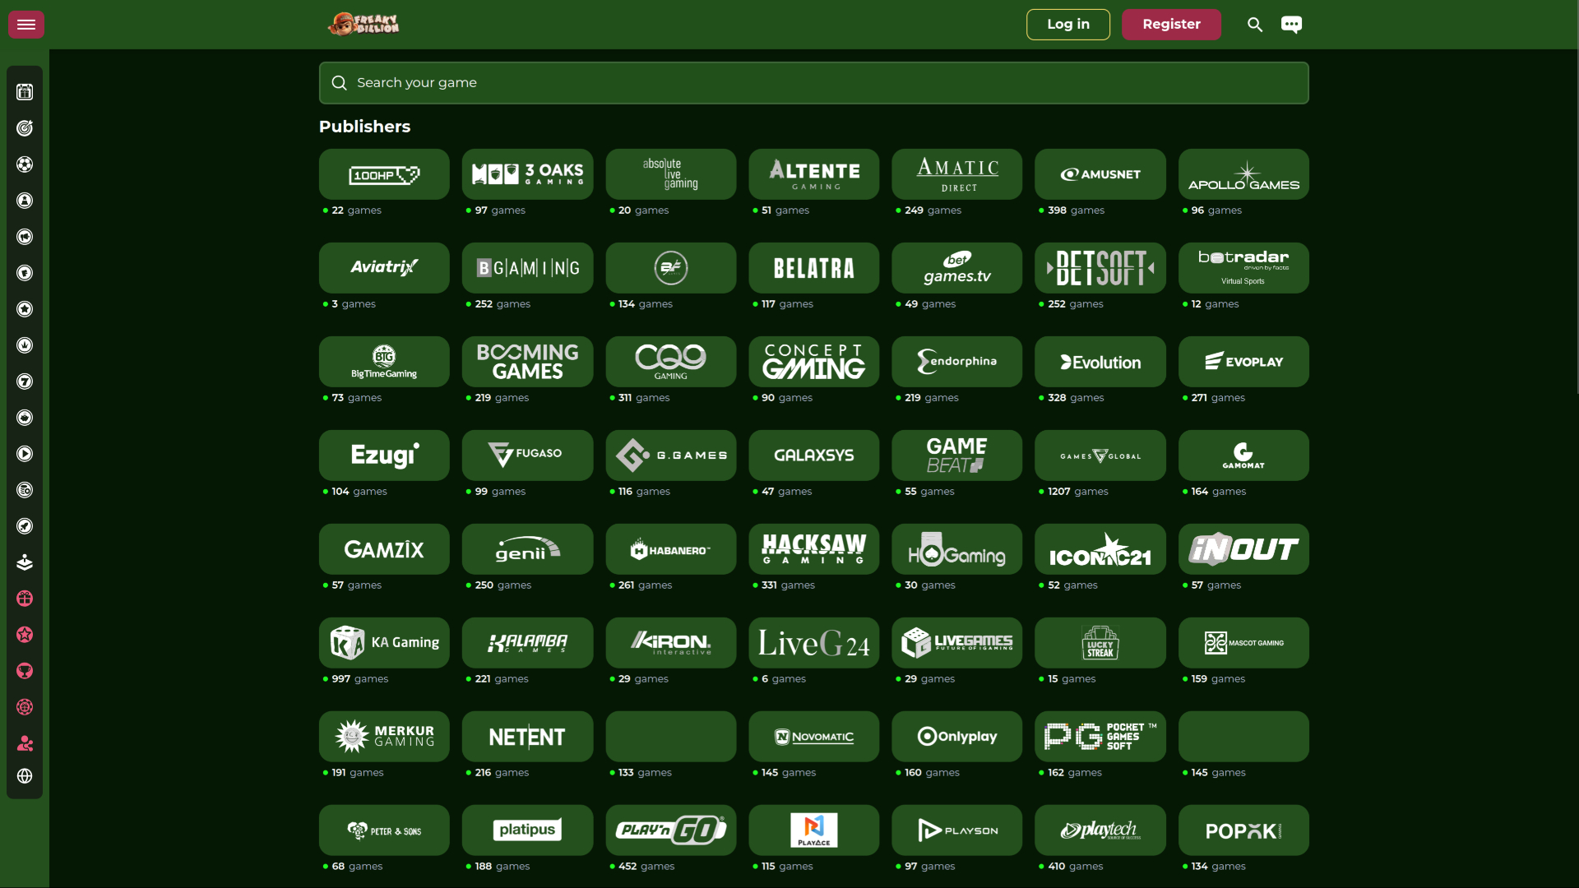Open the Games Global publisher card
Viewport: 1579px width, 888px height.
pyautogui.click(x=1100, y=456)
